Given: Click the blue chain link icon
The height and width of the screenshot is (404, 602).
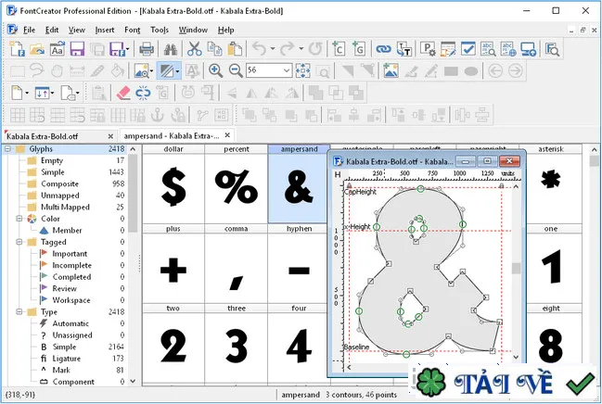Looking at the screenshot, I should 383,49.
